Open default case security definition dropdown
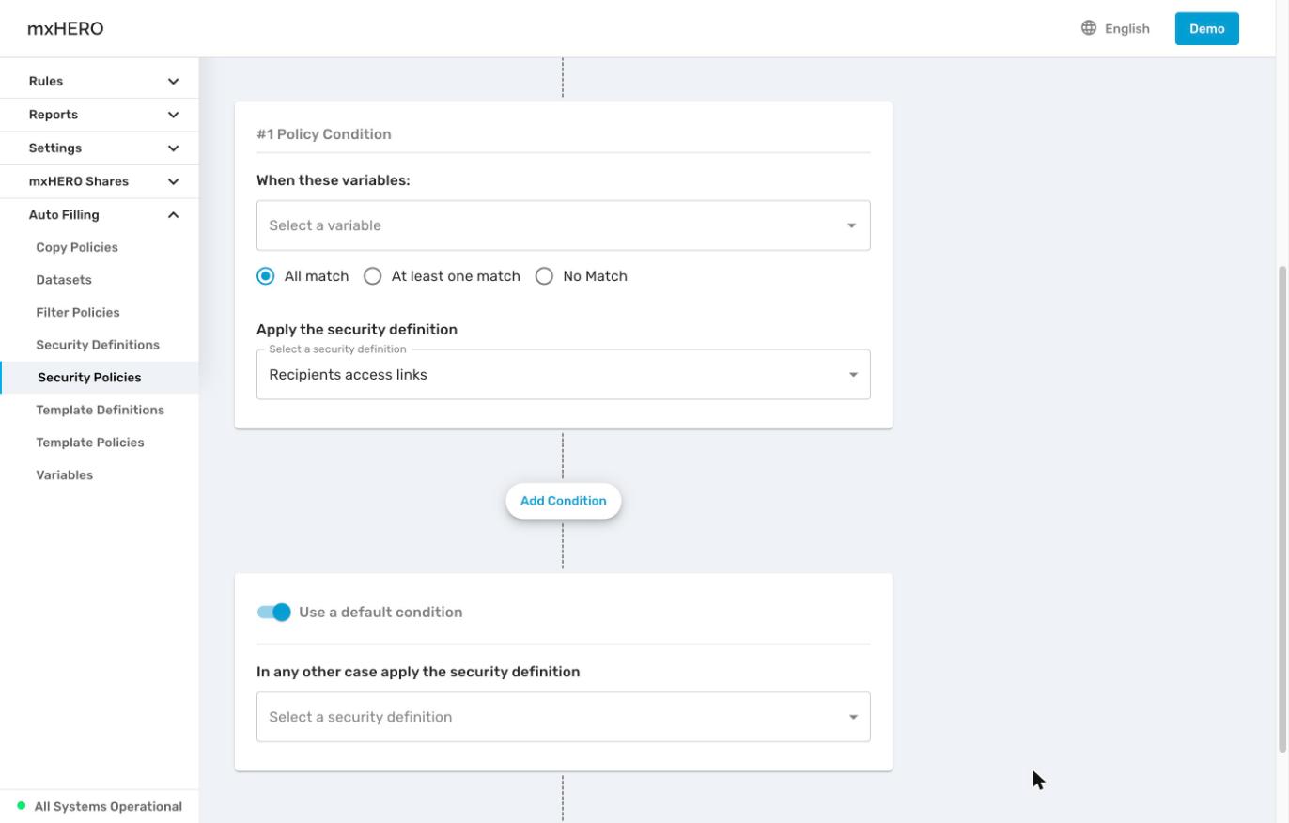This screenshot has height=823, width=1289. pos(564,717)
